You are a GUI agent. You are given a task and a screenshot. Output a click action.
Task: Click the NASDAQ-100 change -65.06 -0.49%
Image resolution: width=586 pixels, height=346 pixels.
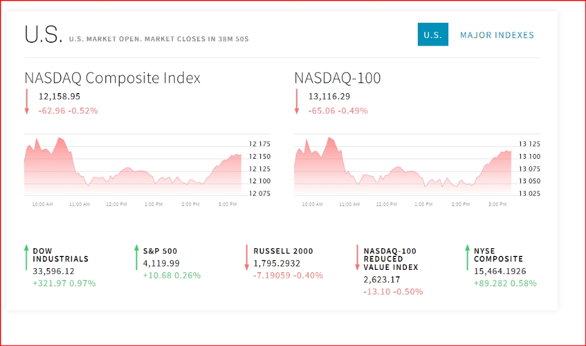(338, 111)
